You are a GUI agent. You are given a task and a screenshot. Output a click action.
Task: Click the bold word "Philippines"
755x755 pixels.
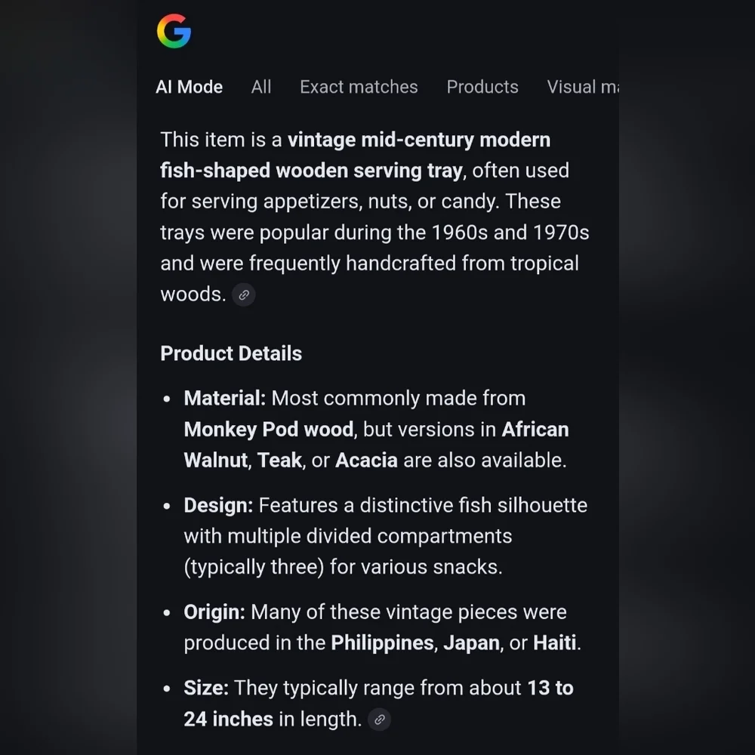click(382, 643)
